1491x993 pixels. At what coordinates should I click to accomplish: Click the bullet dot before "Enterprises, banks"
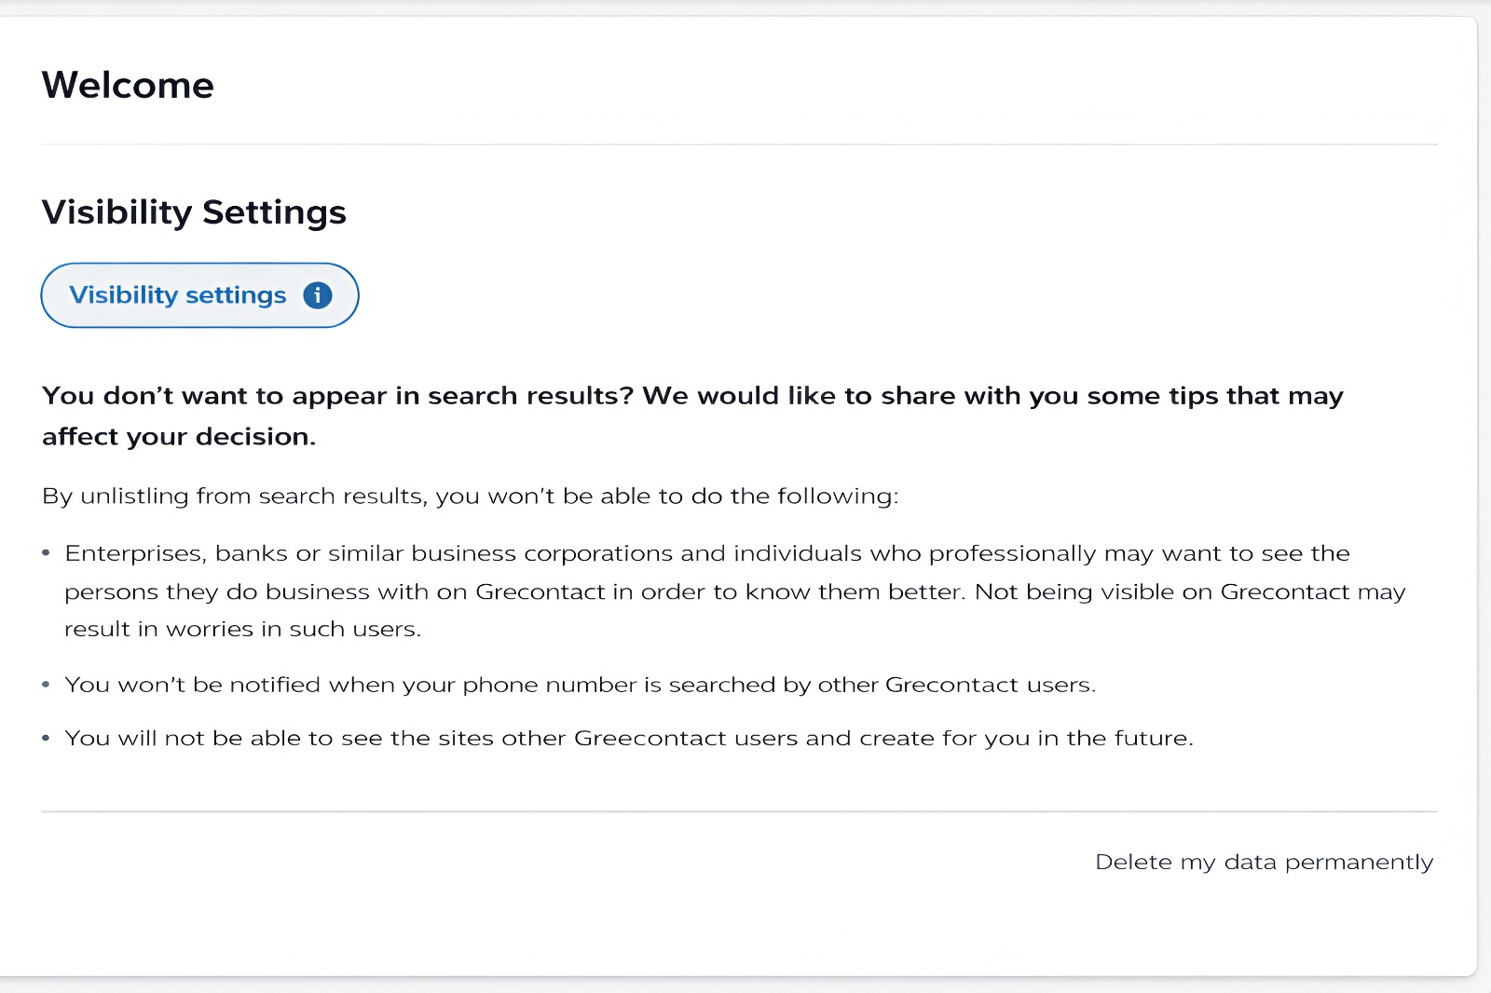(46, 553)
